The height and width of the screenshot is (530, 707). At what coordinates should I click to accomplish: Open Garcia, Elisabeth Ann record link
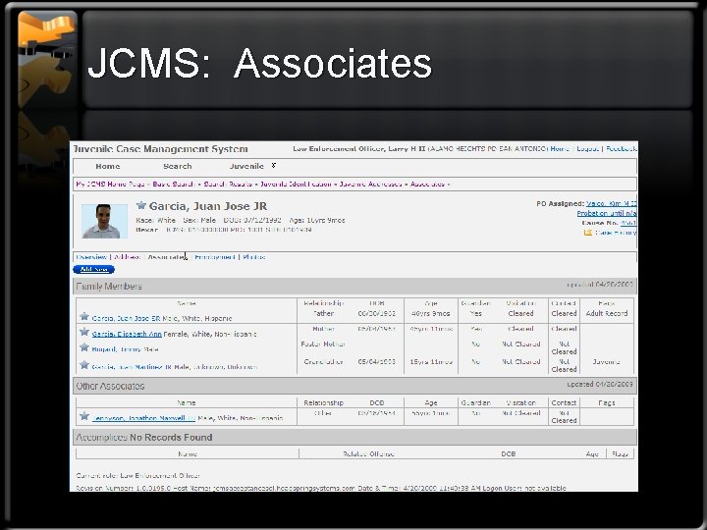coord(127,334)
